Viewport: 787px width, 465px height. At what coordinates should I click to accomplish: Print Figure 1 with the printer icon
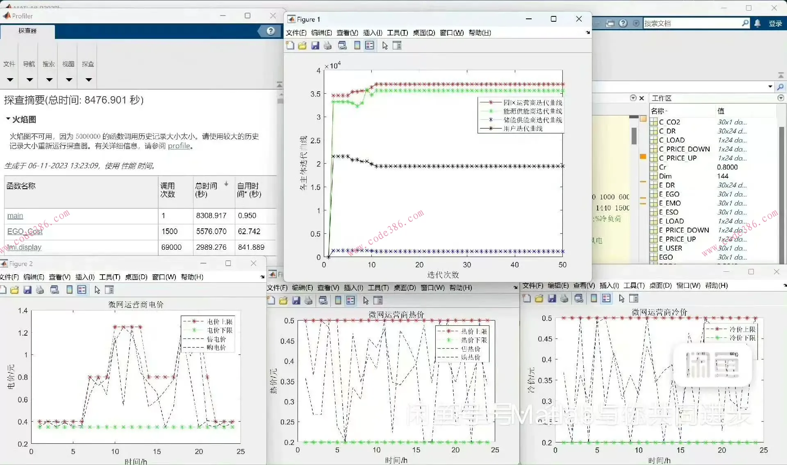click(x=328, y=45)
